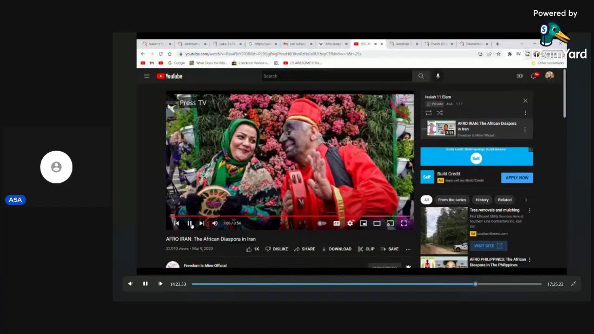This screenshot has height=334, width=594.
Task: Pause the outer recording player
Action: [145, 284]
